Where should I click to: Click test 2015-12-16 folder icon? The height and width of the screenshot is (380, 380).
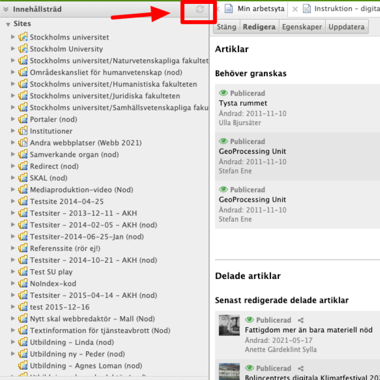tap(23, 307)
